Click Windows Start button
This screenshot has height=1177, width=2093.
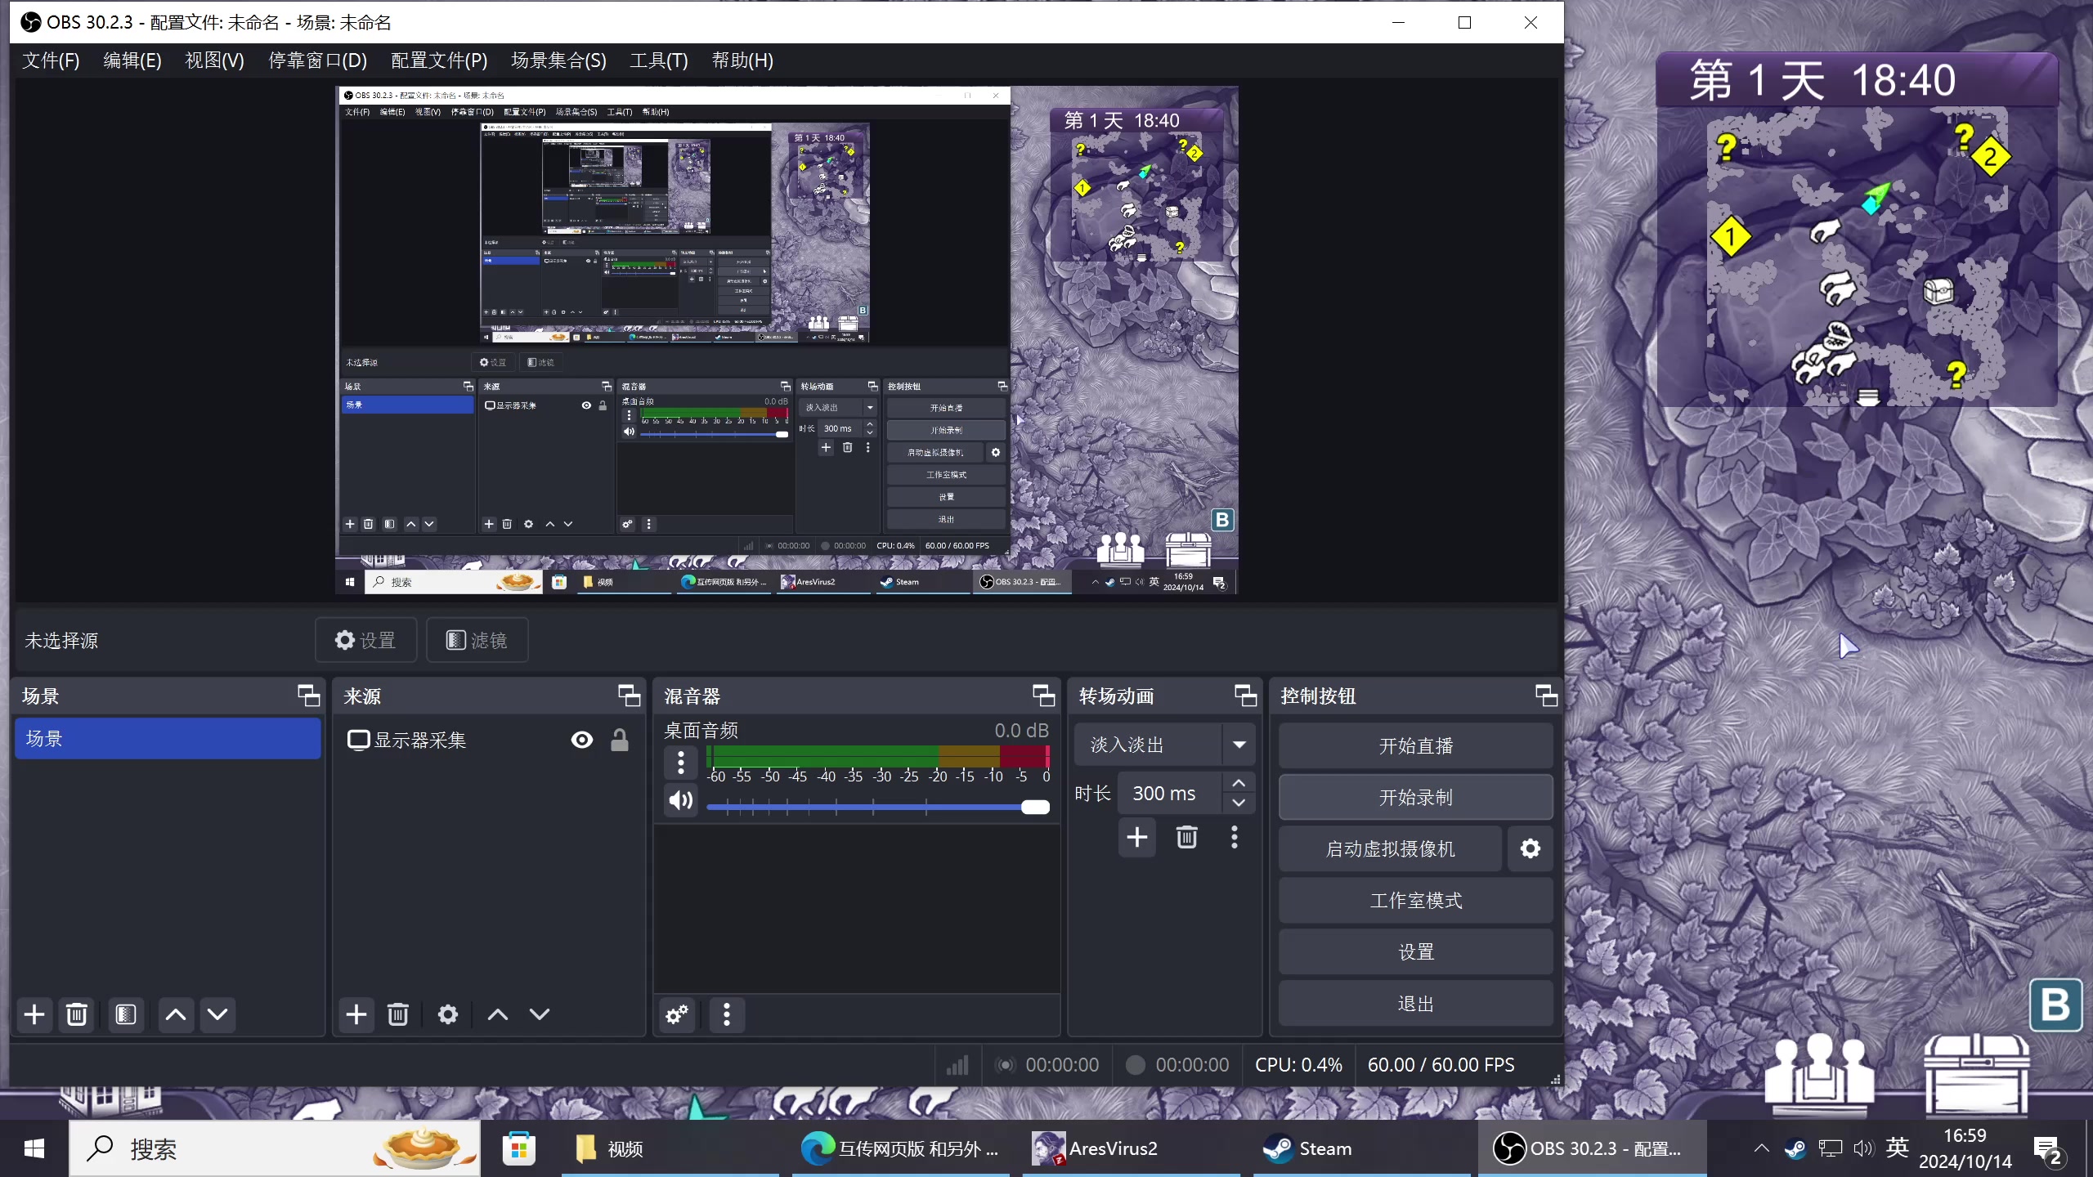point(34,1148)
